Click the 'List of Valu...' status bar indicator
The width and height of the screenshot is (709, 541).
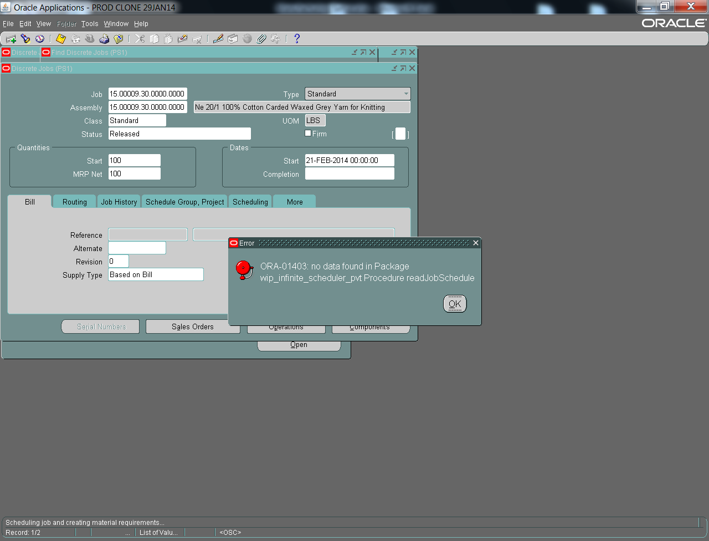(158, 533)
